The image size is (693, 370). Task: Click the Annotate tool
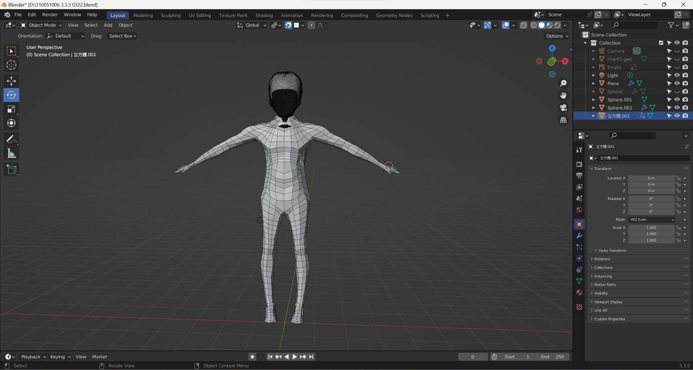click(x=11, y=139)
